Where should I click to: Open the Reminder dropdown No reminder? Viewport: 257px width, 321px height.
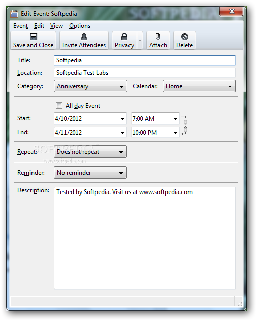tap(90, 173)
